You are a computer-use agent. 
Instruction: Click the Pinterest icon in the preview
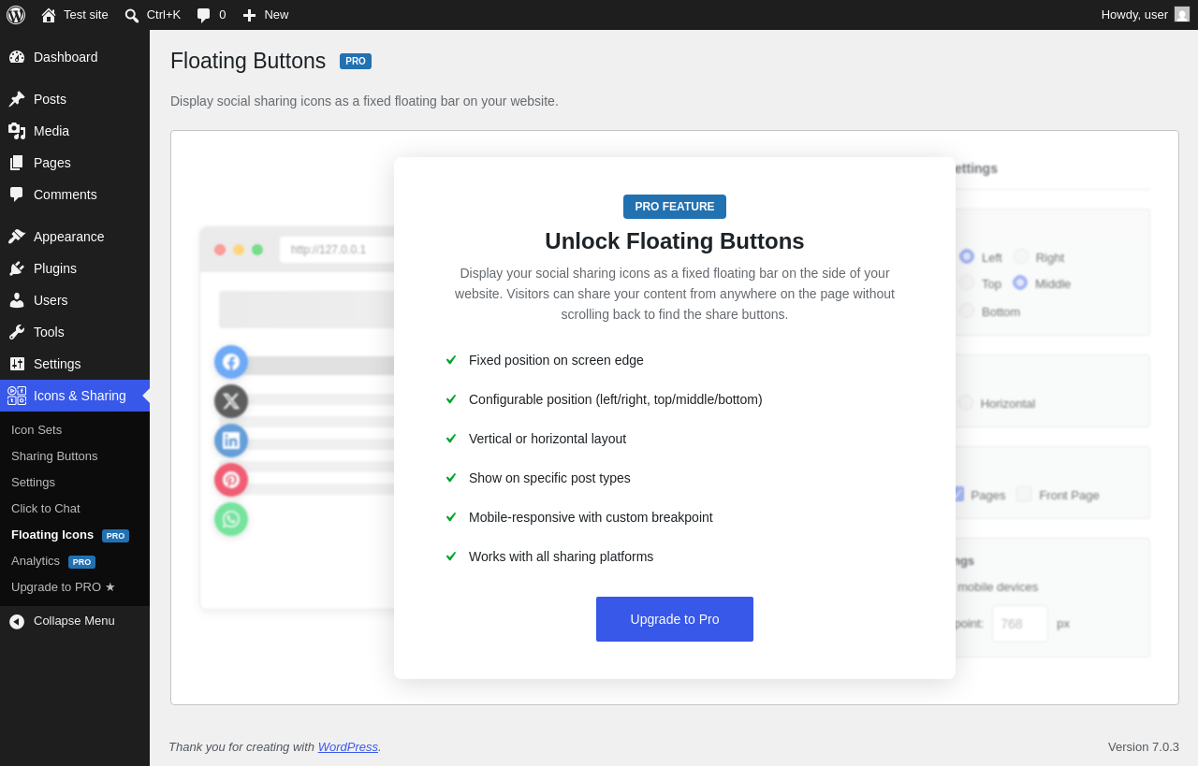click(x=231, y=480)
